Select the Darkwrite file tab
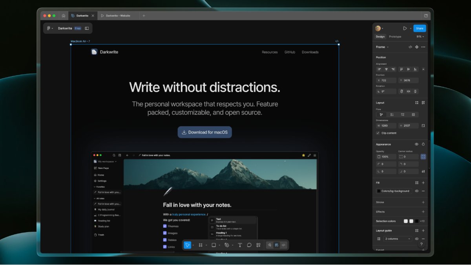471x265 pixels. (82, 16)
